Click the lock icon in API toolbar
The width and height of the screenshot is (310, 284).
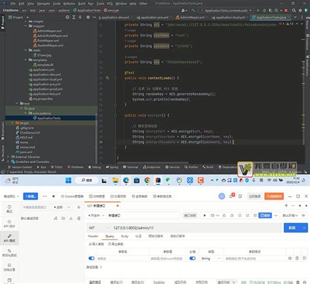224,215
